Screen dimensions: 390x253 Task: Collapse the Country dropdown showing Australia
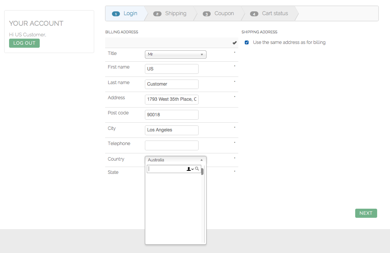(176, 160)
